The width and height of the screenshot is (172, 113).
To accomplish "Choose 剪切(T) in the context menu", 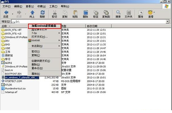I will (x=44, y=52).
